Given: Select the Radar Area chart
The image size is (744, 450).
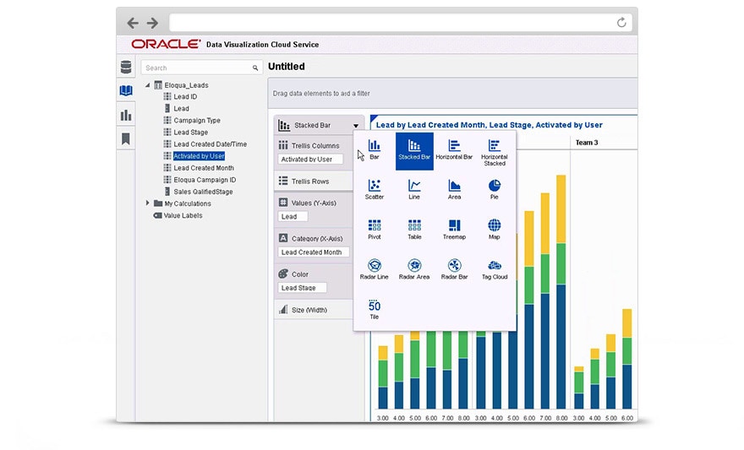Looking at the screenshot, I should [x=414, y=269].
